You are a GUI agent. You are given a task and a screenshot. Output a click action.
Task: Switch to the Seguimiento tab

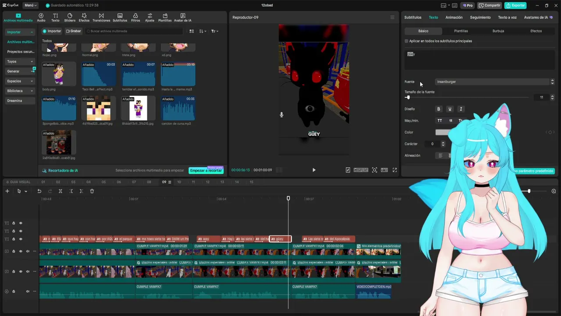pos(480,18)
